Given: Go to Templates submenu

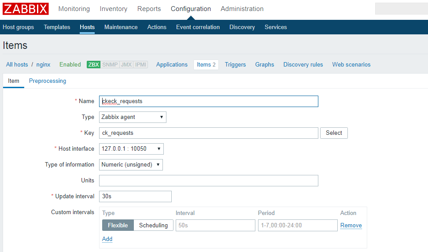Looking at the screenshot, I should (57, 27).
